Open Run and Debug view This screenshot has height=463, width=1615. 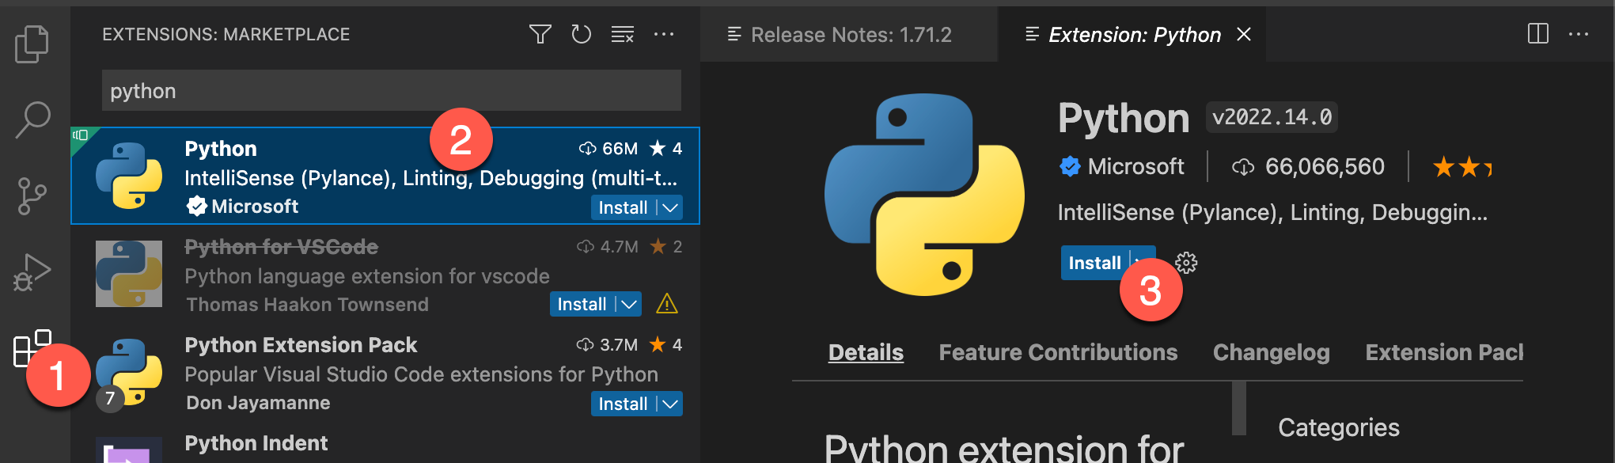click(x=32, y=272)
